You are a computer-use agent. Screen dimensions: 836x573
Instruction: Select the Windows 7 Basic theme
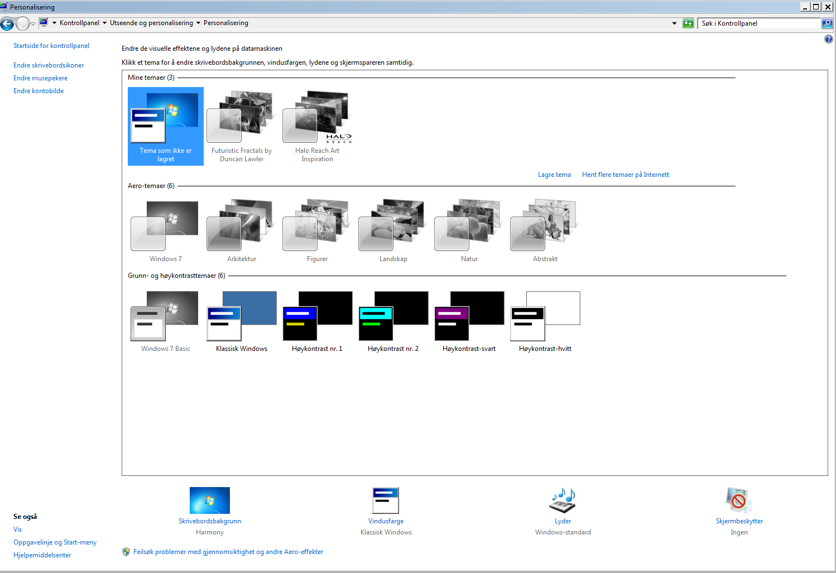166,321
